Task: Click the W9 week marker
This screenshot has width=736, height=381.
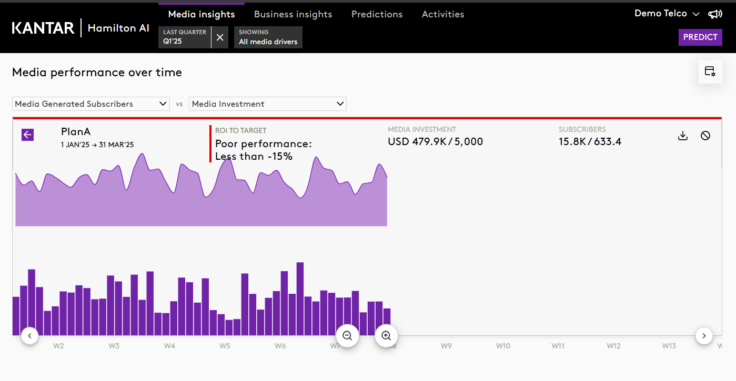Action: click(446, 346)
